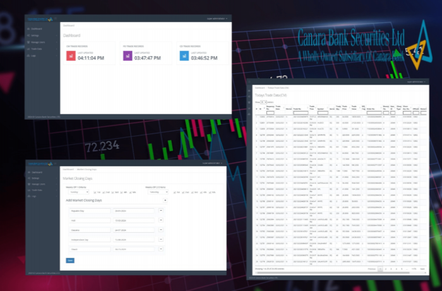
Task: Open the super administrator dropdown in the Dashboard window
Action: 217,18
